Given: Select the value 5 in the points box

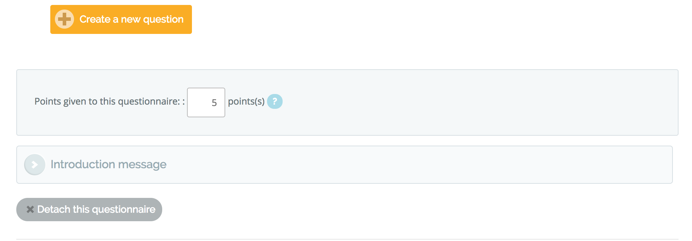Looking at the screenshot, I should 214,103.
